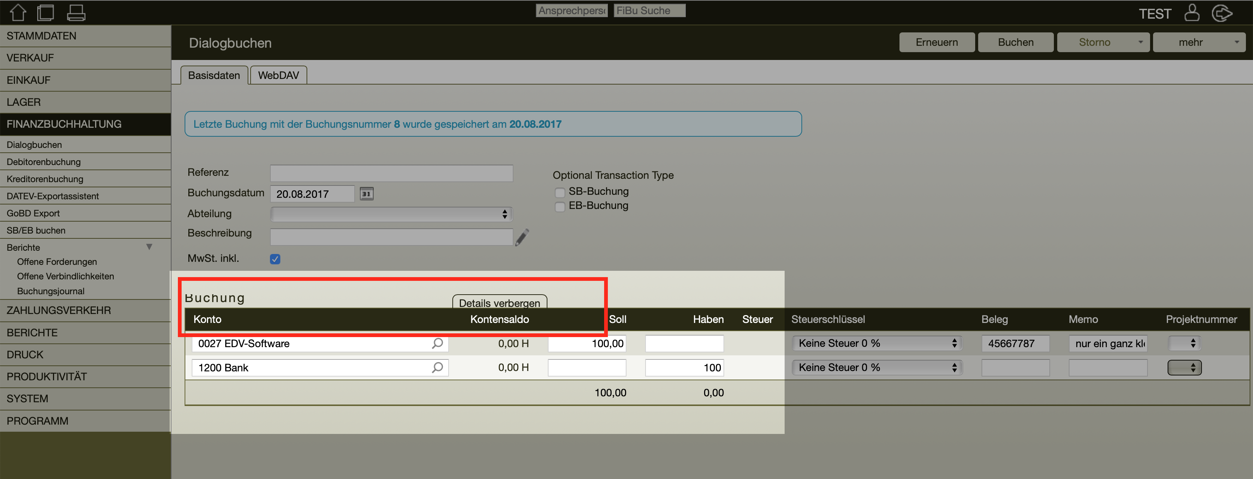This screenshot has width=1253, height=479.
Task: Click Soll field with 100,00
Action: click(587, 343)
